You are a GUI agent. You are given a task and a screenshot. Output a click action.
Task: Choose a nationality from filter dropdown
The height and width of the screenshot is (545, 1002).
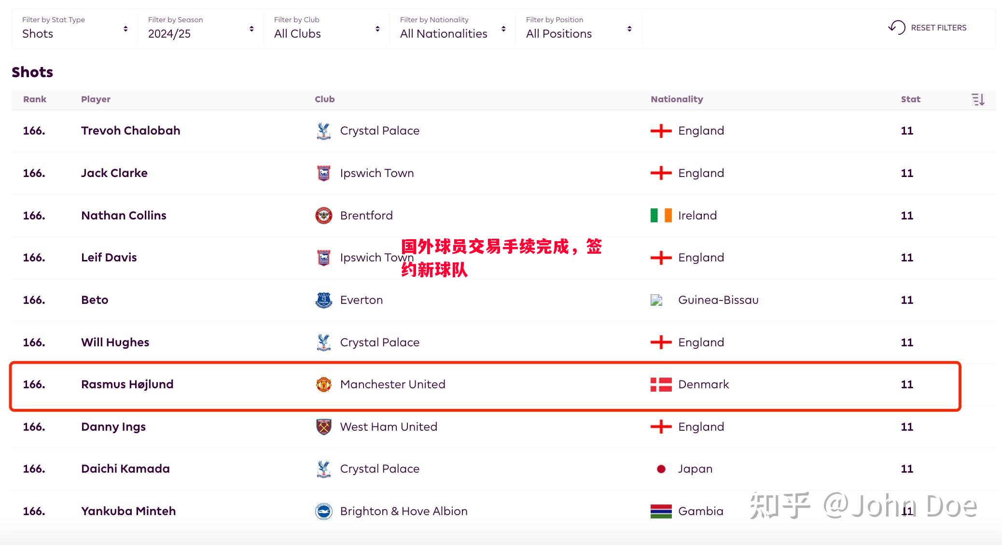point(453,28)
